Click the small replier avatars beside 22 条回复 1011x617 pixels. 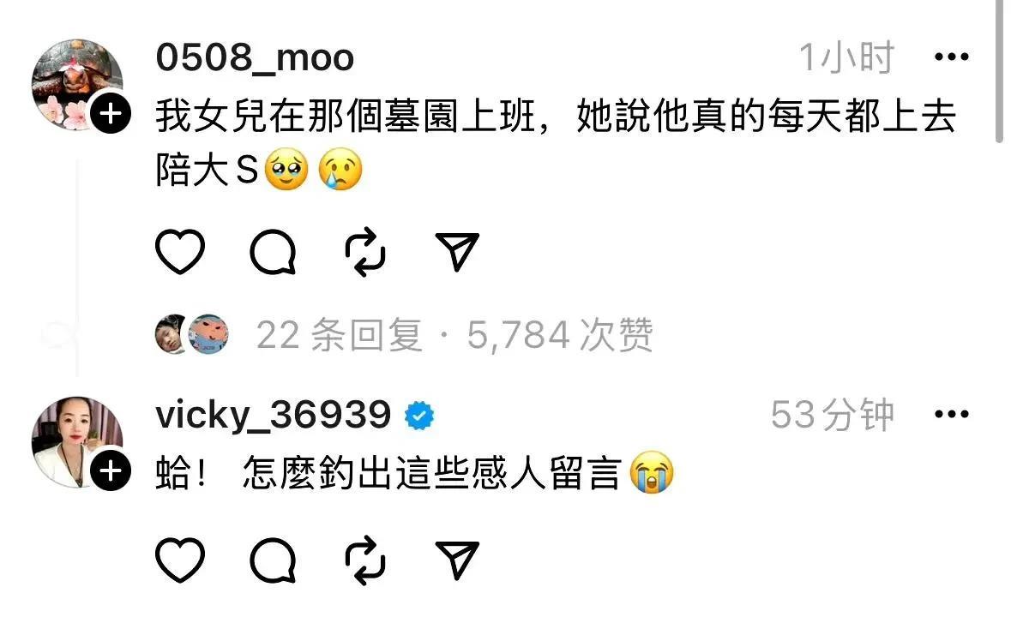192,334
